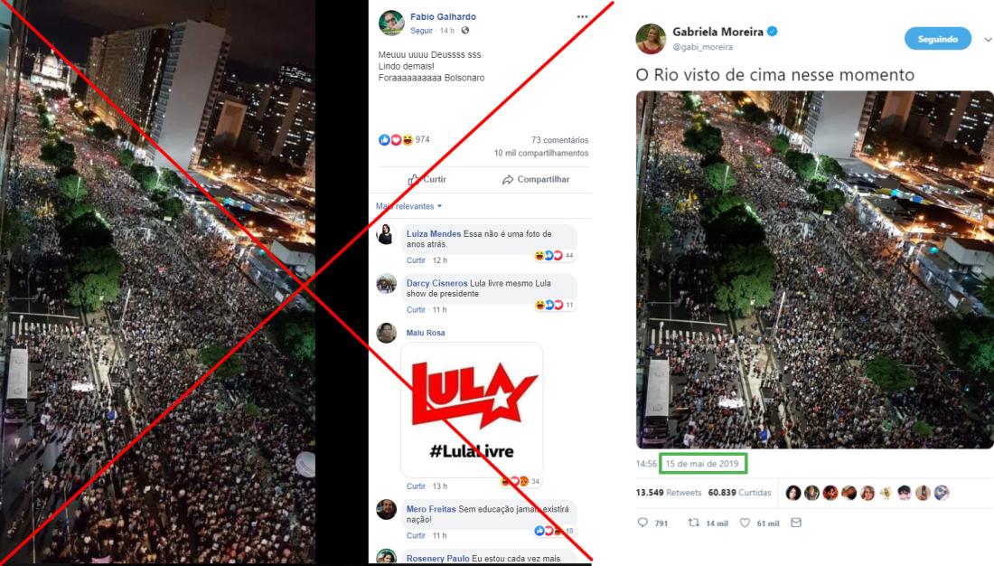Click Curtir under Luiza Mendes' comment

click(416, 260)
